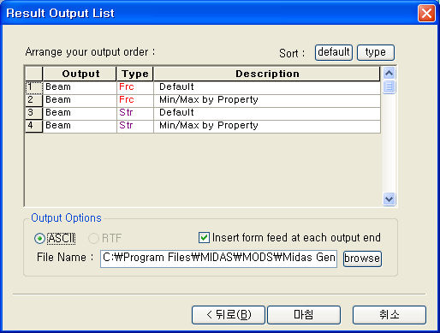Click the Default description in row 3
The width and height of the screenshot is (440, 333).
click(x=267, y=113)
